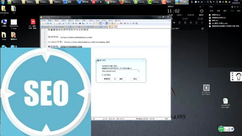
Task: Click Windows (CR LF) in status bar
Action: pyautogui.click(x=142, y=119)
